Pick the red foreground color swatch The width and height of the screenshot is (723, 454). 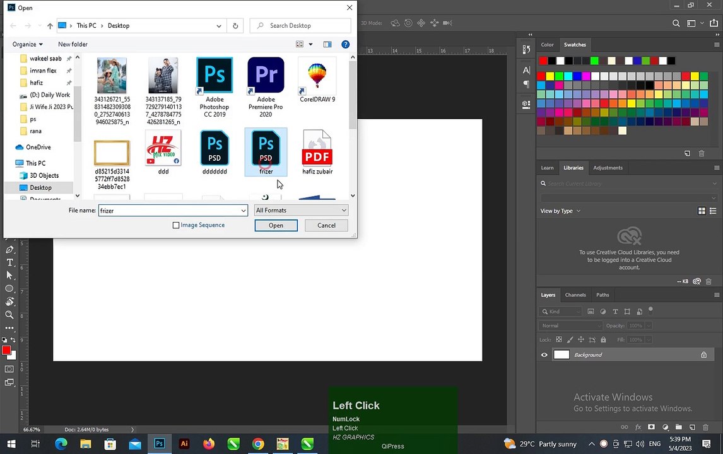tap(6, 351)
